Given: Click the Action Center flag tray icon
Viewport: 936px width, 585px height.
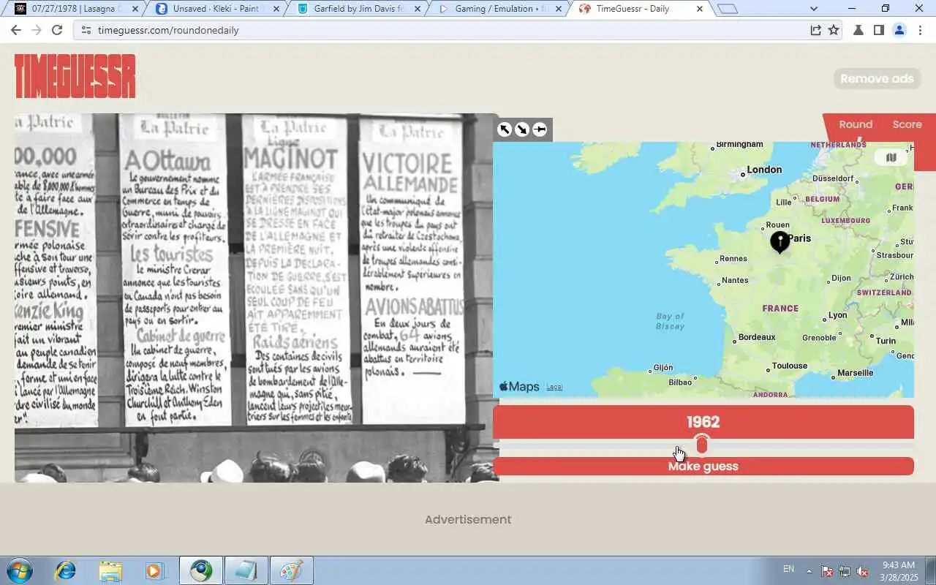Looking at the screenshot, I should tap(827, 571).
